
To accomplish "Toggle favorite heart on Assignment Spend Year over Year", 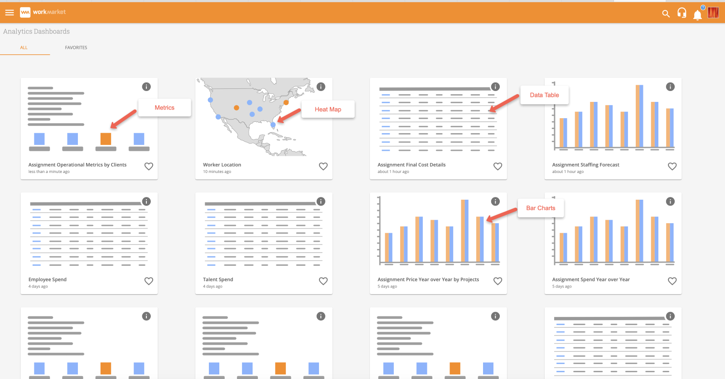I will tap(672, 281).
